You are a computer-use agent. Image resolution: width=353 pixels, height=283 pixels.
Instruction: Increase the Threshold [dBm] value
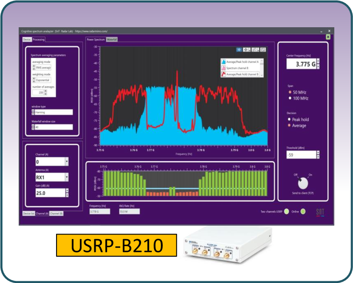click(x=318, y=153)
